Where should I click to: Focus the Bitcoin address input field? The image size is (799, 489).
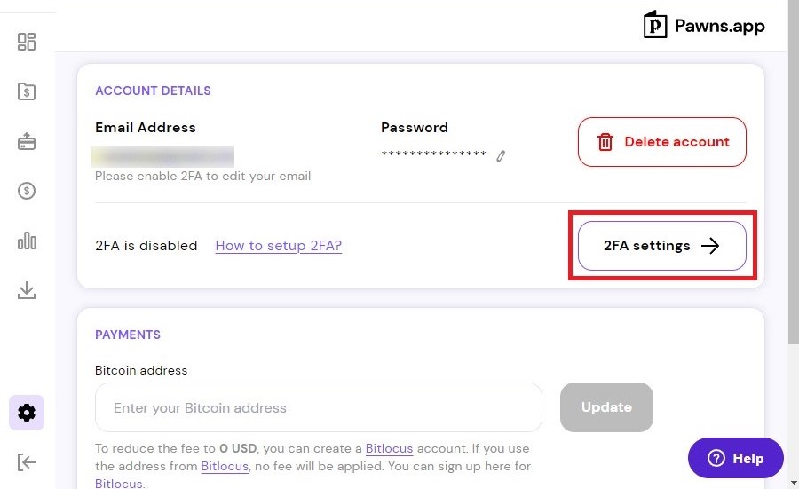[x=319, y=407]
